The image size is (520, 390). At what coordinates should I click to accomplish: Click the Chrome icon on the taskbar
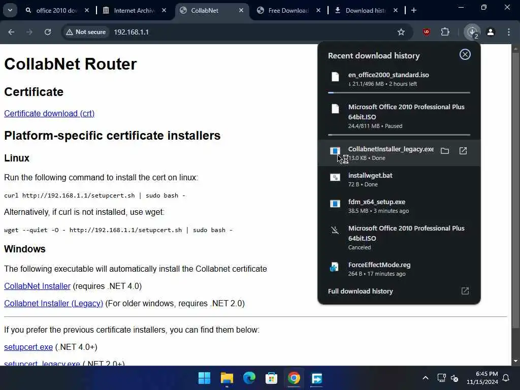pyautogui.click(x=294, y=378)
